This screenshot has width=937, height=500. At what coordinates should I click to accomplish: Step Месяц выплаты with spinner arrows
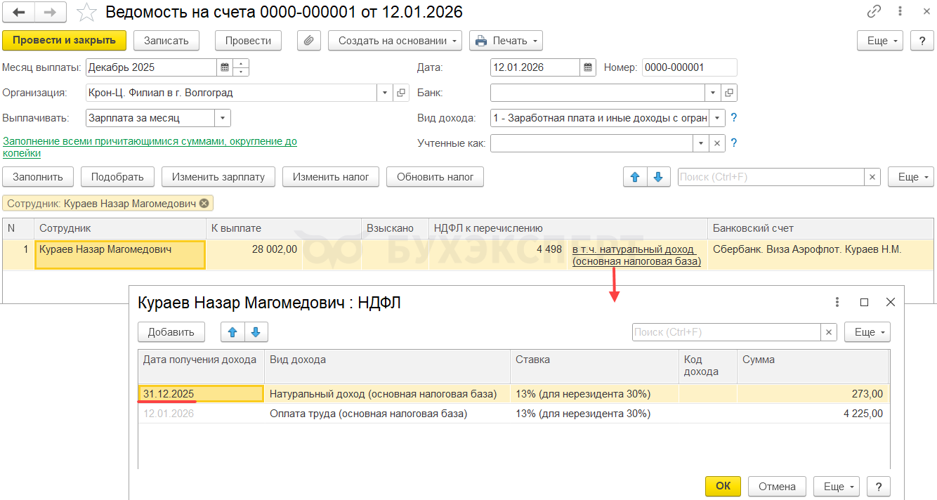click(x=241, y=67)
